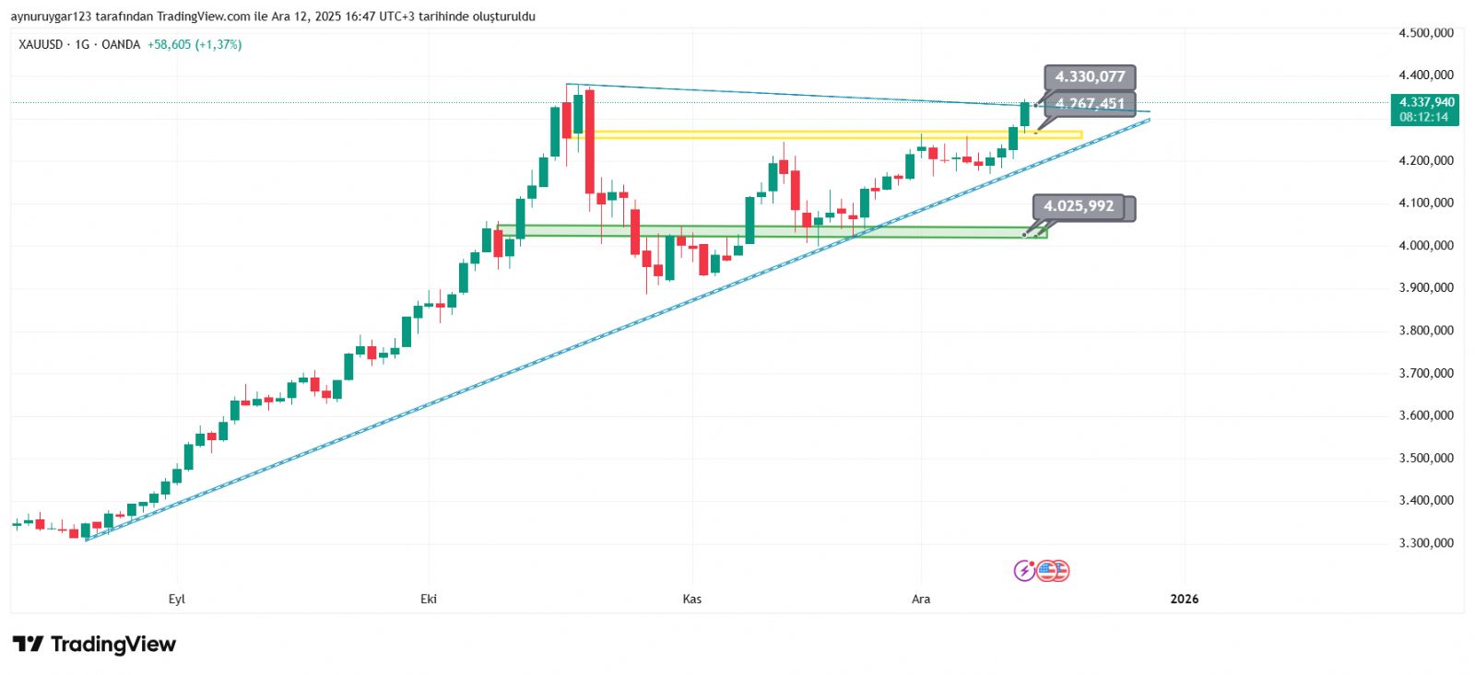
Task: Click the 1G timeframe label in legend
Action: pos(82,44)
